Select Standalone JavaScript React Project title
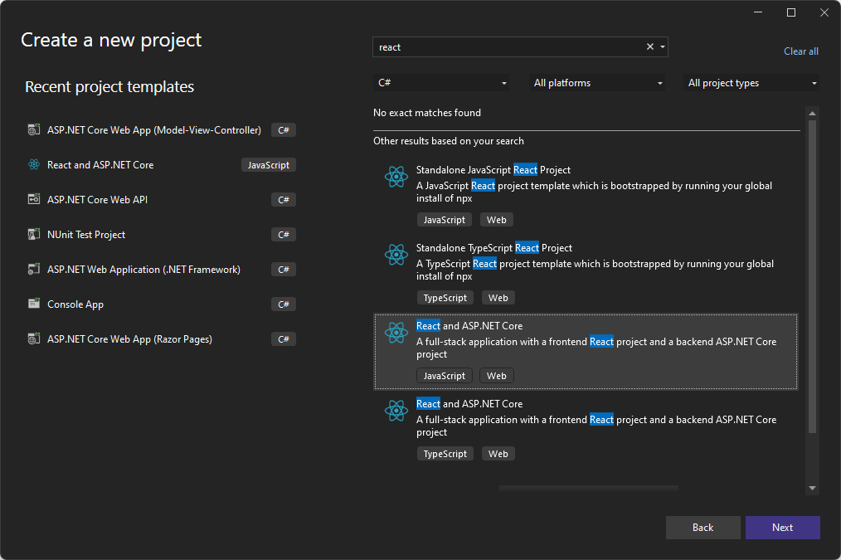 [493, 170]
